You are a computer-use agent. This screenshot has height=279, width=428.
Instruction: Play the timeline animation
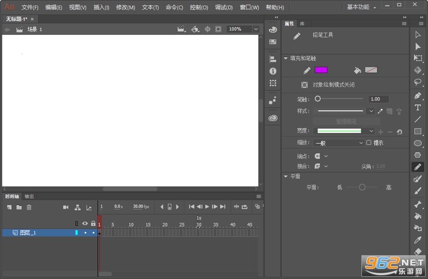pos(207,207)
